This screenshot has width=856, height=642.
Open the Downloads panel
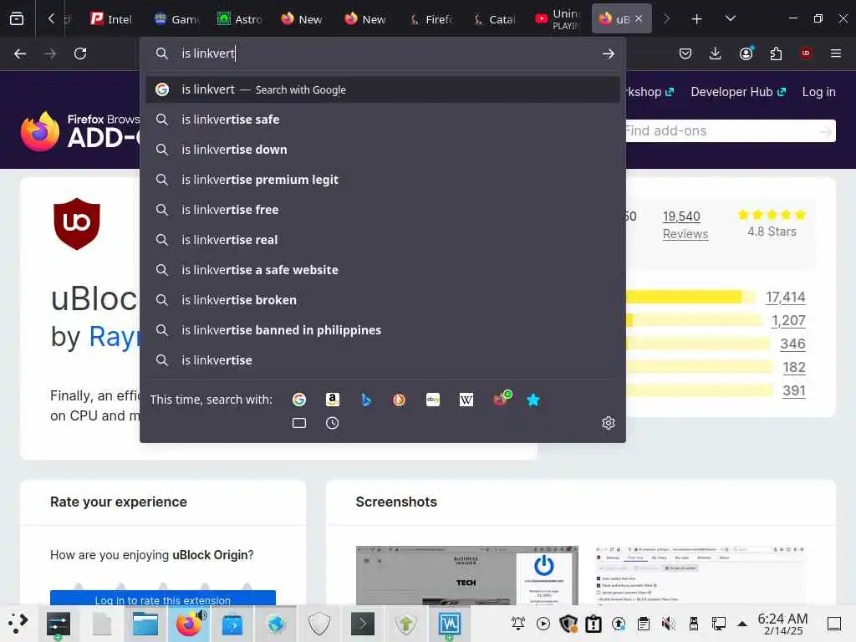point(716,53)
